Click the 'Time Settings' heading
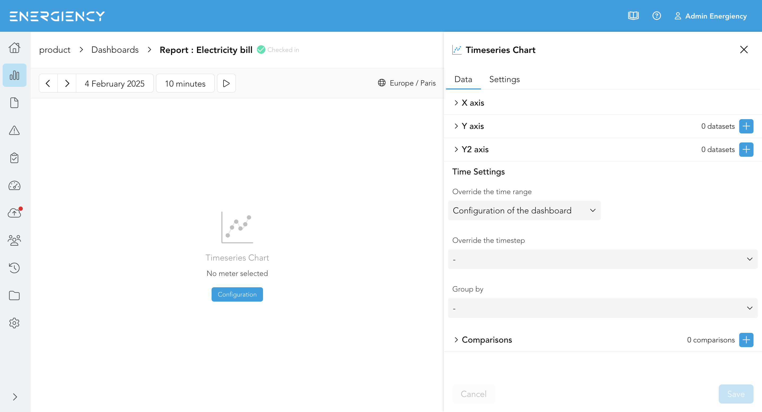 click(478, 172)
